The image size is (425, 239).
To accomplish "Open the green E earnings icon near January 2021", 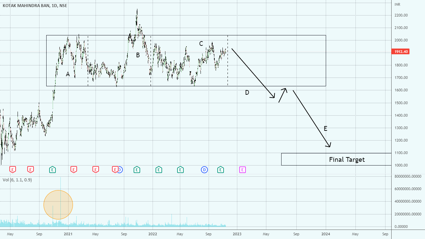I will (52, 170).
